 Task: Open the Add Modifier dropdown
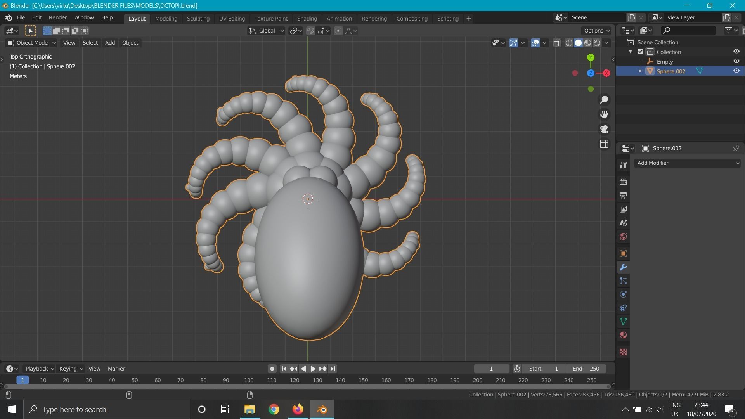tap(687, 163)
